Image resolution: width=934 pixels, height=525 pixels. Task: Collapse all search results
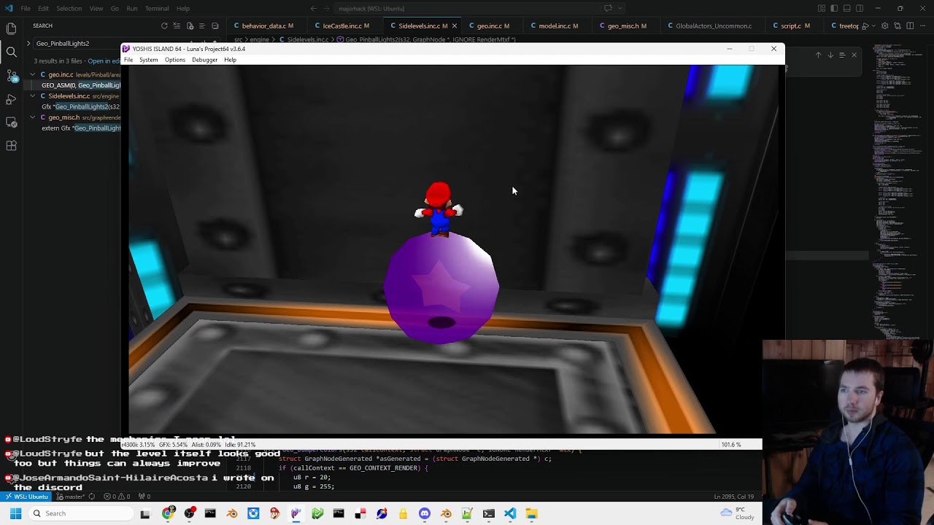coord(215,26)
